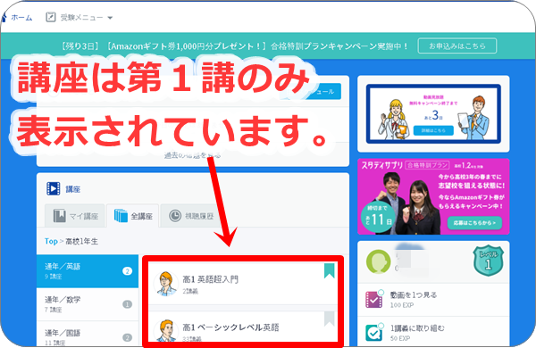This screenshot has width=536, height=348.
Task: Click the 動画を1つ見る video check icon
Action: click(x=374, y=299)
